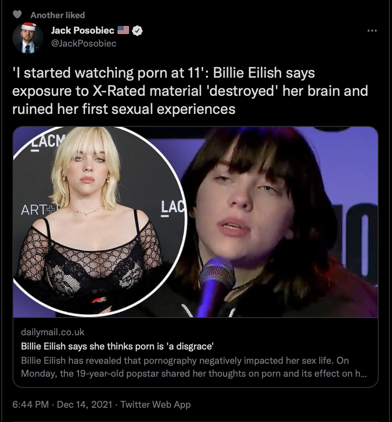Open the three-dot more options menu
The height and width of the screenshot is (422, 392).
[372, 31]
